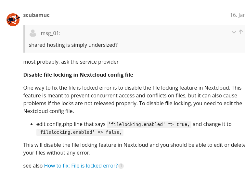Click paragraph starting 'This will disable the file'
Screen dimensions: 245x175
(x=132, y=149)
